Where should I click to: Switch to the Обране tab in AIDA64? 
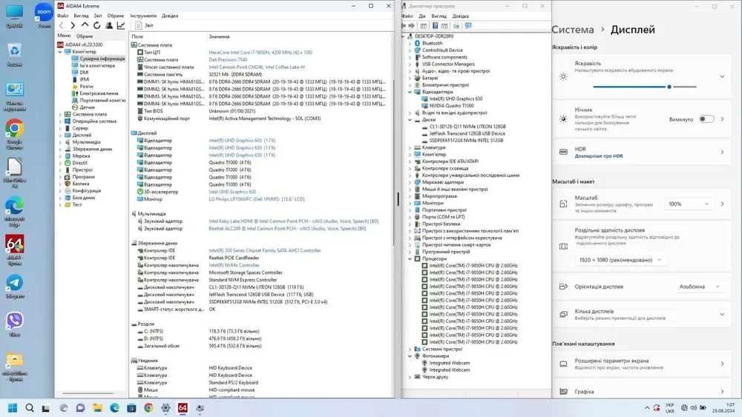[x=85, y=36]
